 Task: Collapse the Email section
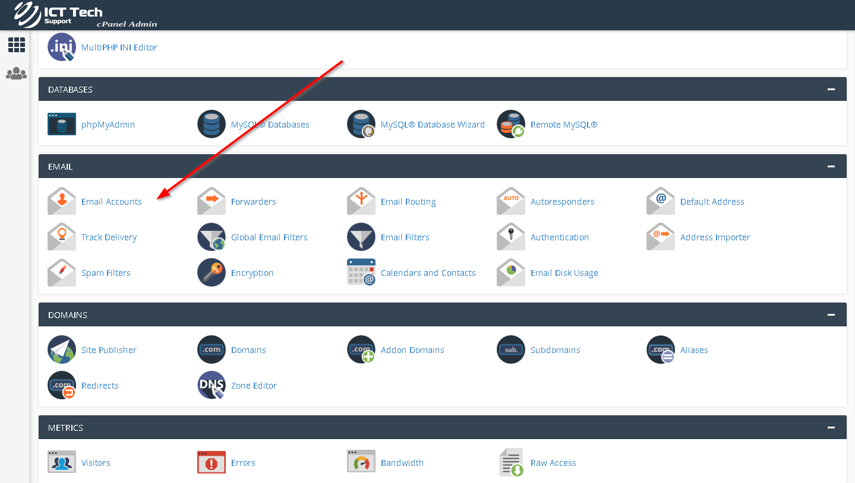pos(831,167)
